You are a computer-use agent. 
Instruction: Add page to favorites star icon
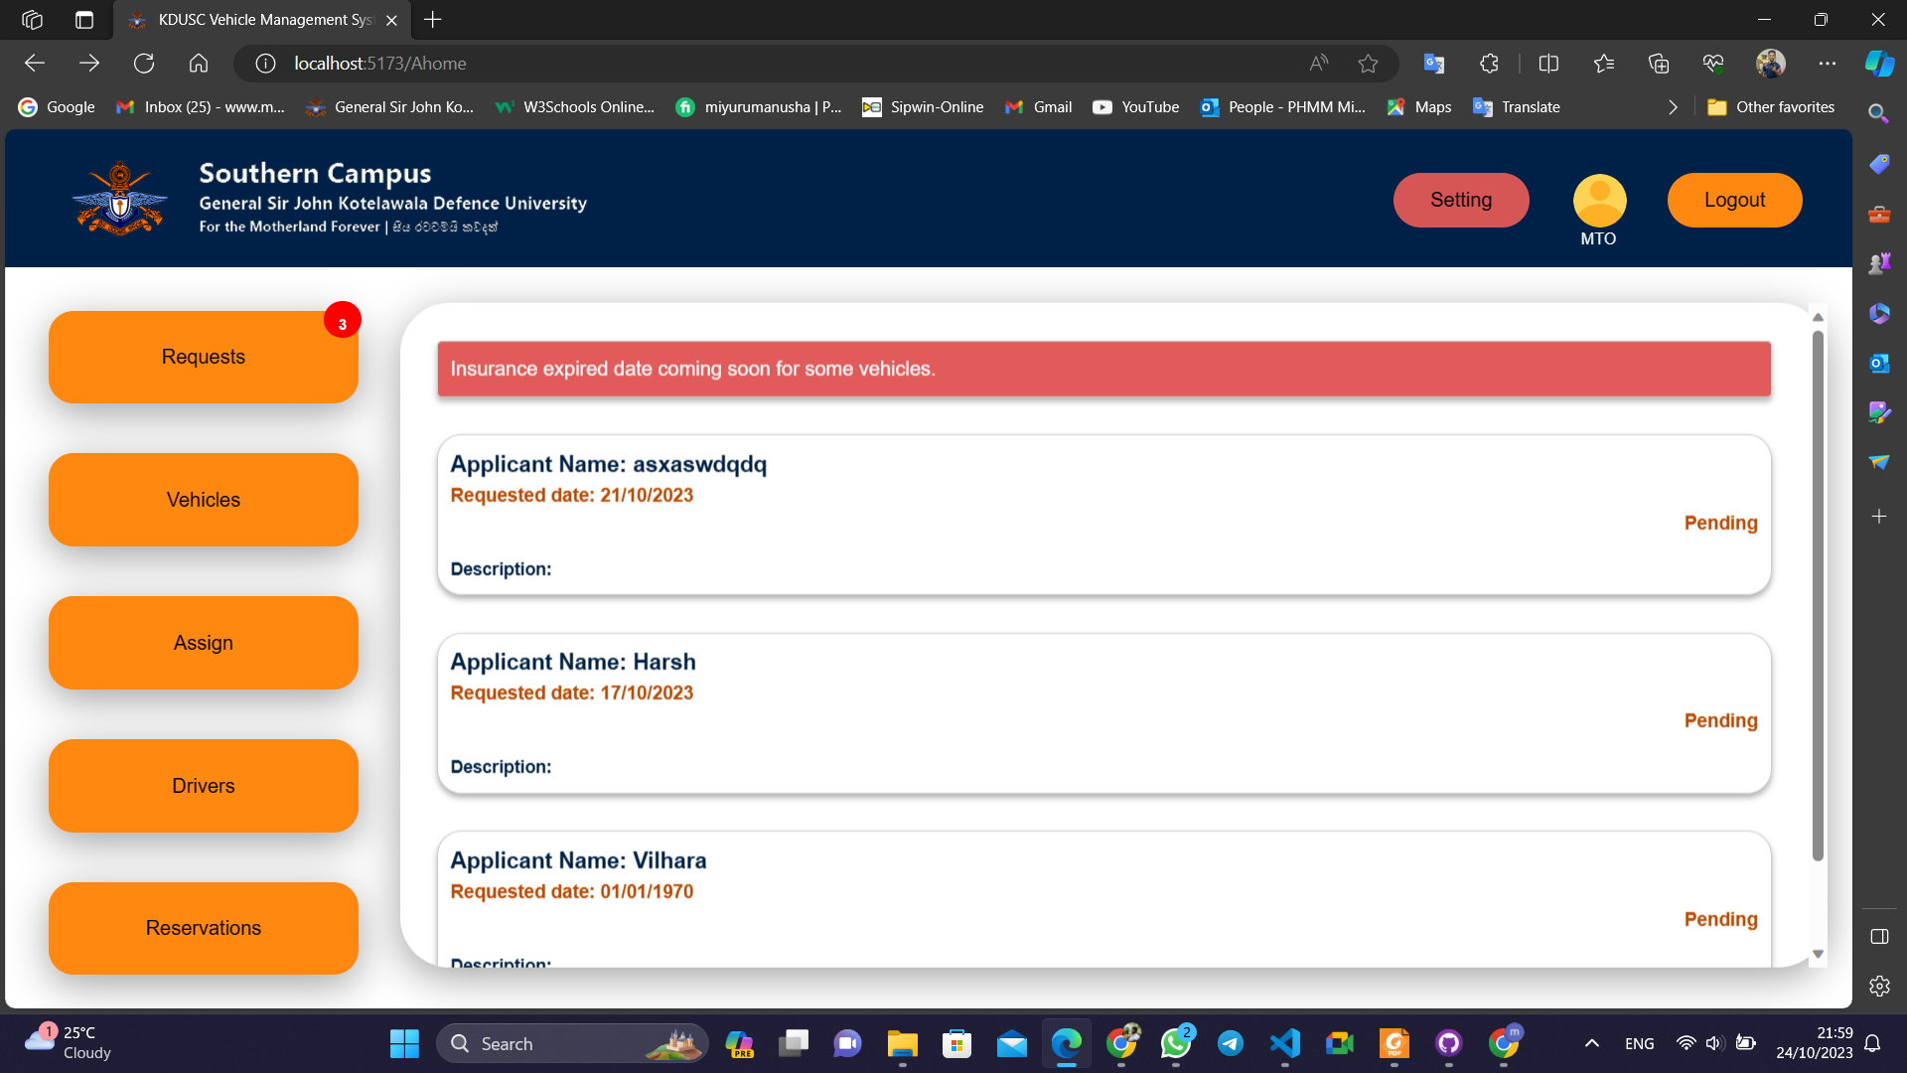tap(1368, 64)
